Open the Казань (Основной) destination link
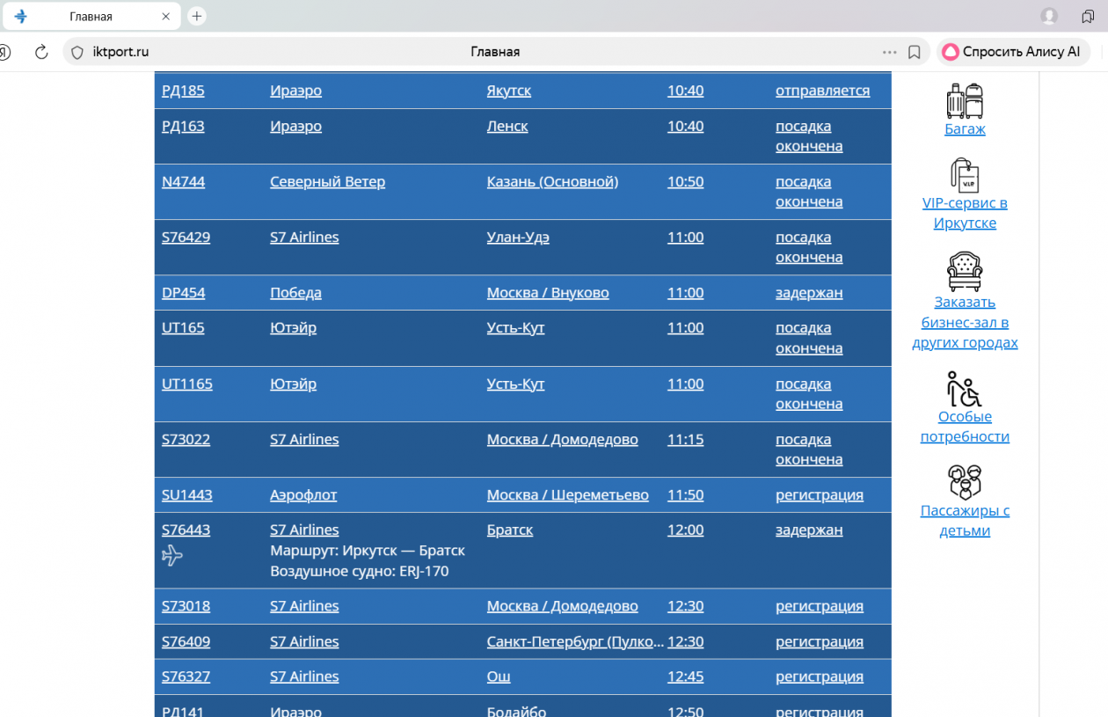The height and width of the screenshot is (717, 1108). pos(552,182)
